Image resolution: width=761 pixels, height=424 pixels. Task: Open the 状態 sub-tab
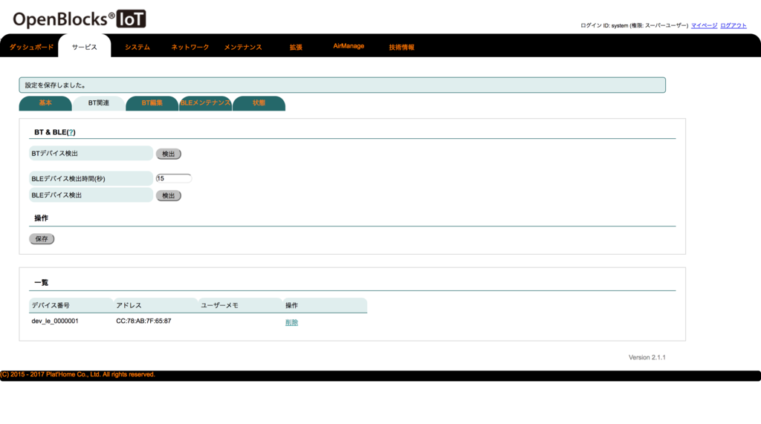(259, 103)
